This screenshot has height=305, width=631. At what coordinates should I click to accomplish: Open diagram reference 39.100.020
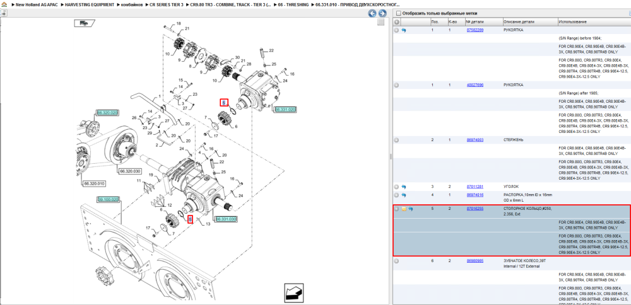[108, 199]
